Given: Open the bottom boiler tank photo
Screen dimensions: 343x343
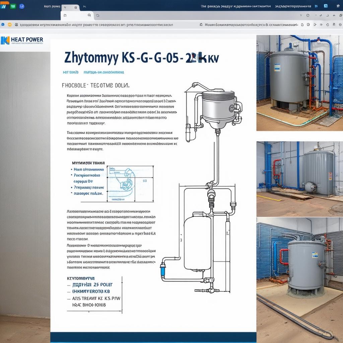Looking at the screenshot, I should coord(299,279).
